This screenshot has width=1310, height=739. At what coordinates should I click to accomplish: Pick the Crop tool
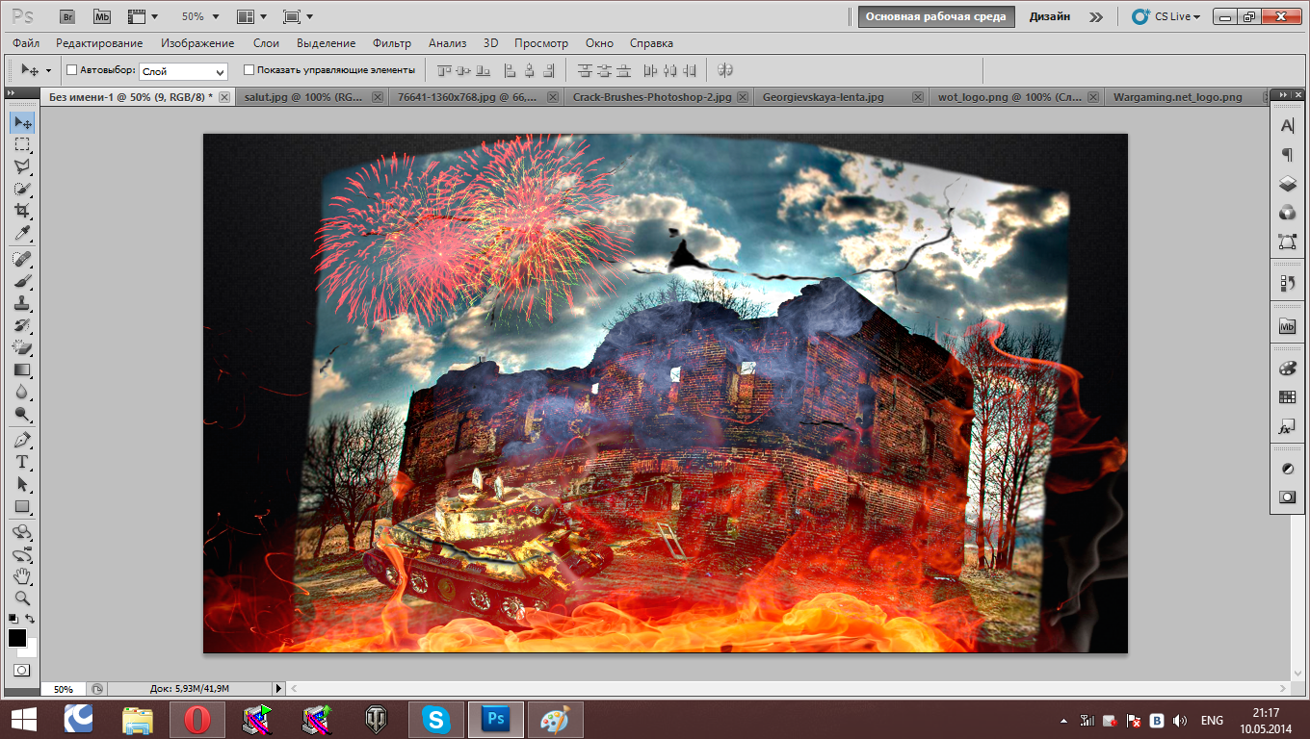click(22, 211)
